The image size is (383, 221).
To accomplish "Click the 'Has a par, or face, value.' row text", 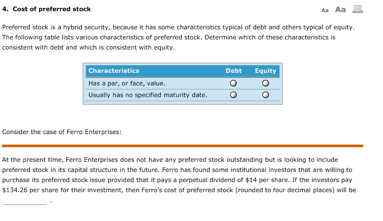I will [126, 83].
